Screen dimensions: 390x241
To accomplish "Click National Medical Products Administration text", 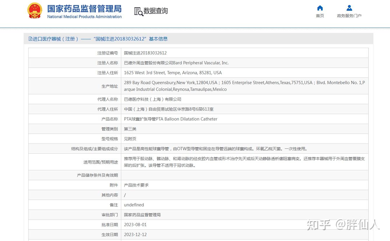I will click(85, 17).
